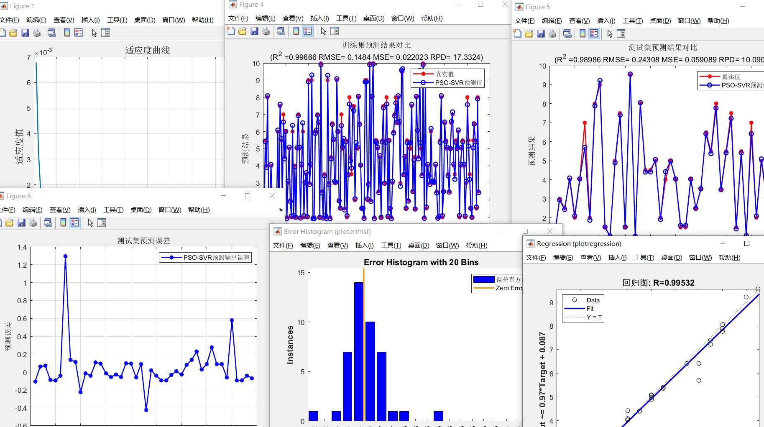Print icon in Figure 5 toolbar
This screenshot has height=427, width=764.
(x=552, y=33)
